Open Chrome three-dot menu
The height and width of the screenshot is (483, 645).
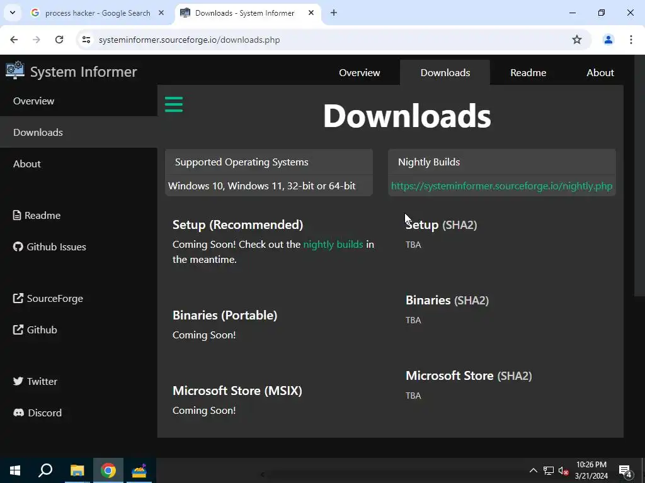click(x=631, y=40)
